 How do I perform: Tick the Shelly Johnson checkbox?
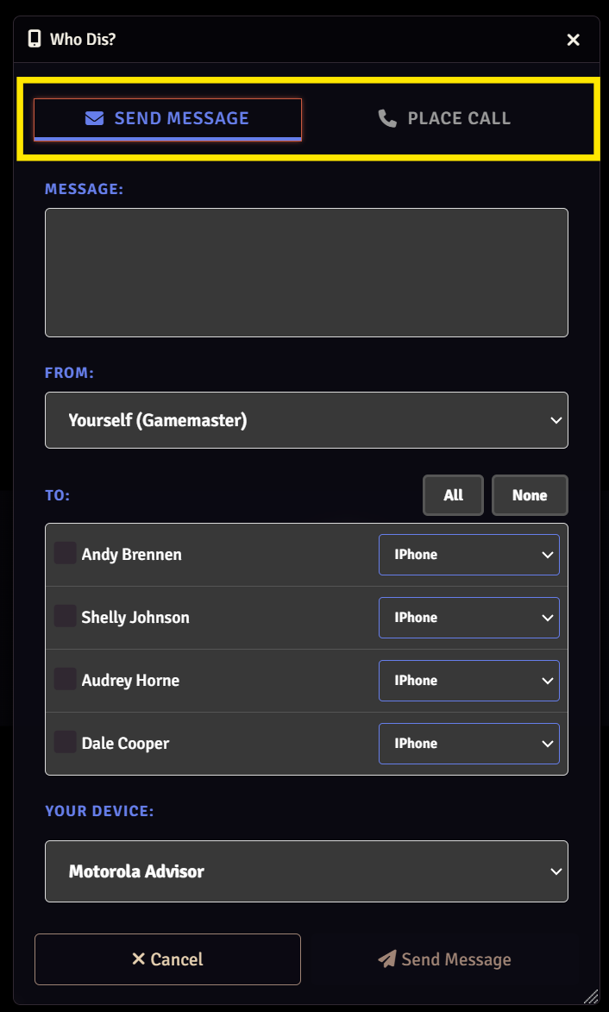(x=66, y=616)
